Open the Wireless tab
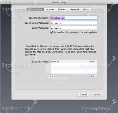The width and height of the screenshot is (118, 113). pos(62,9)
